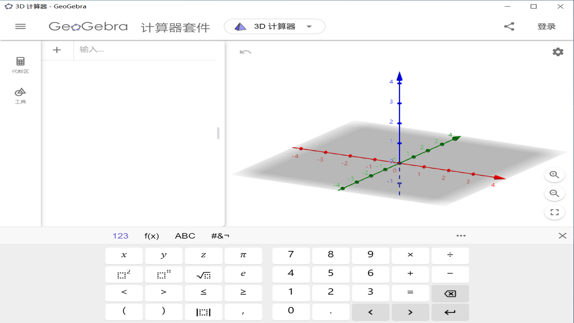Open the 工具 tools panel

pos(20,95)
